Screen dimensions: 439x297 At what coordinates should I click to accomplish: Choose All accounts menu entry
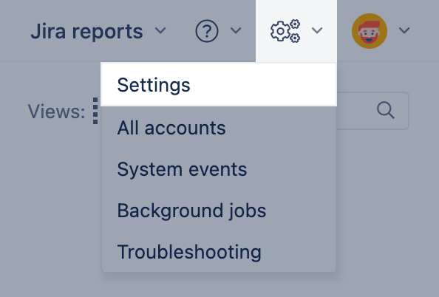pos(219,128)
